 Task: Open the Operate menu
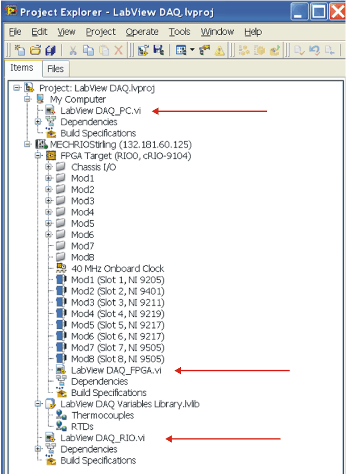click(142, 32)
